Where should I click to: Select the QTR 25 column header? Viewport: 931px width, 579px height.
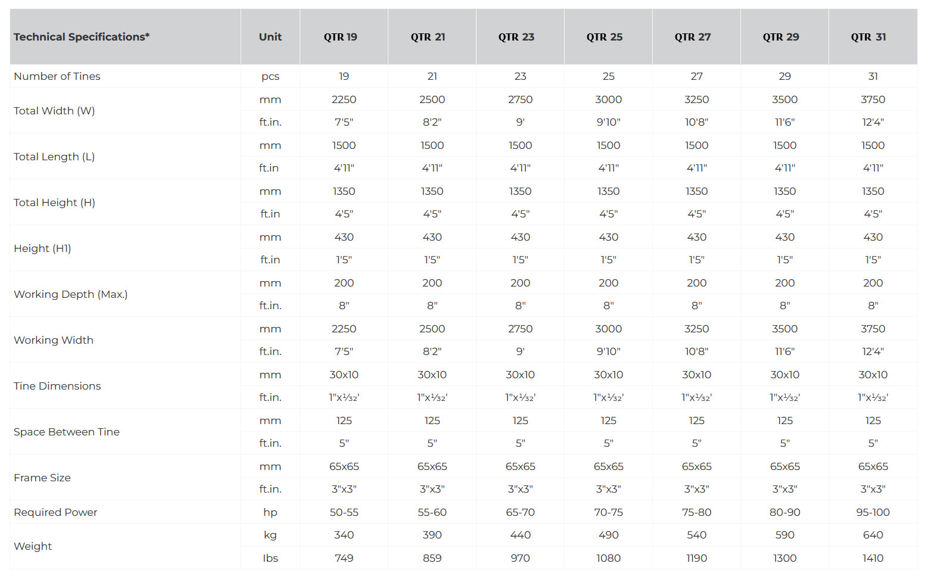tap(605, 37)
